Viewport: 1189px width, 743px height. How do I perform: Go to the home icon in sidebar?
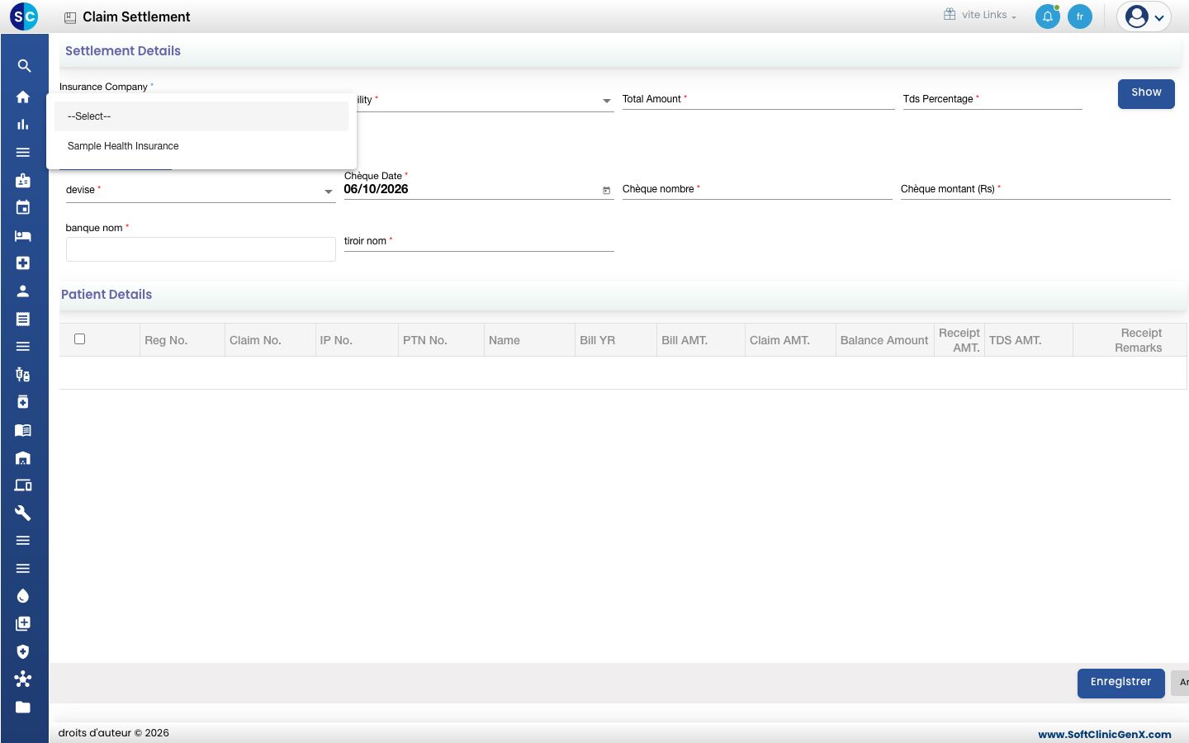tap(23, 97)
